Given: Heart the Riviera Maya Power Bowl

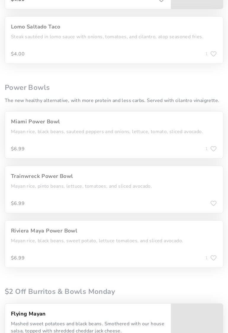Looking at the screenshot, I should (213, 258).
